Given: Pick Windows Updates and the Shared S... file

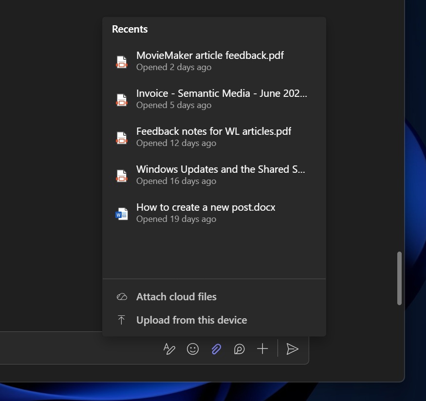Looking at the screenshot, I should point(214,175).
